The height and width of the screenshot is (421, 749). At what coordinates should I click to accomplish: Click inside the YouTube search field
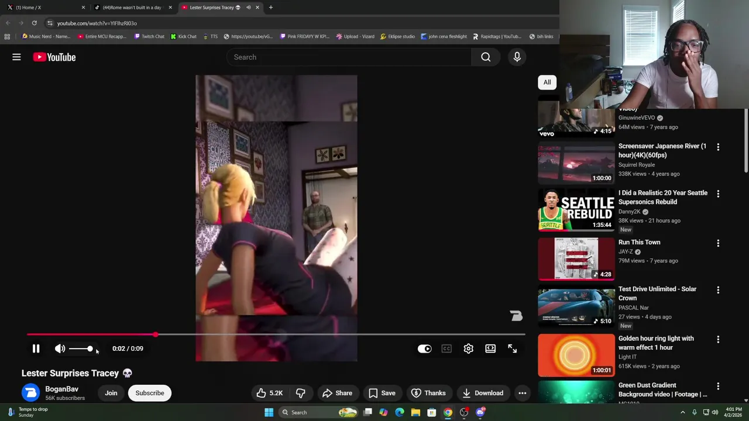349,57
